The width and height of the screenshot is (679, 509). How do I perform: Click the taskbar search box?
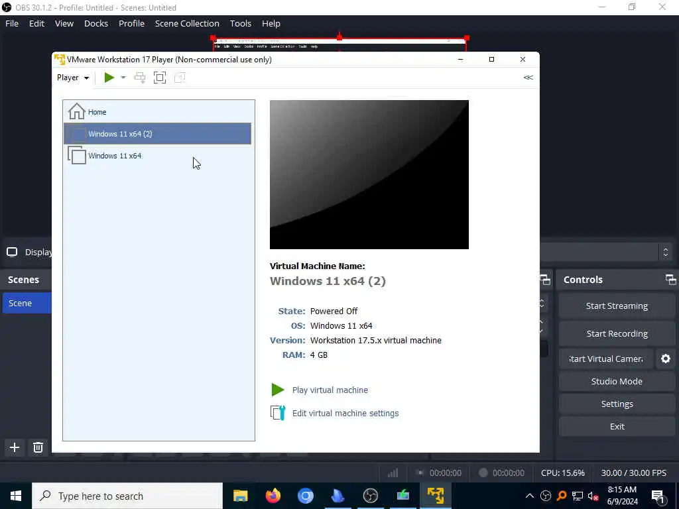[127, 496]
